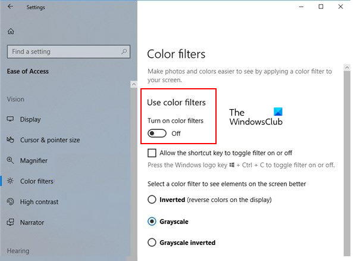This screenshot has width=357, height=261.
Task: Choose Grayscale inverted filter option
Action: pos(152,243)
